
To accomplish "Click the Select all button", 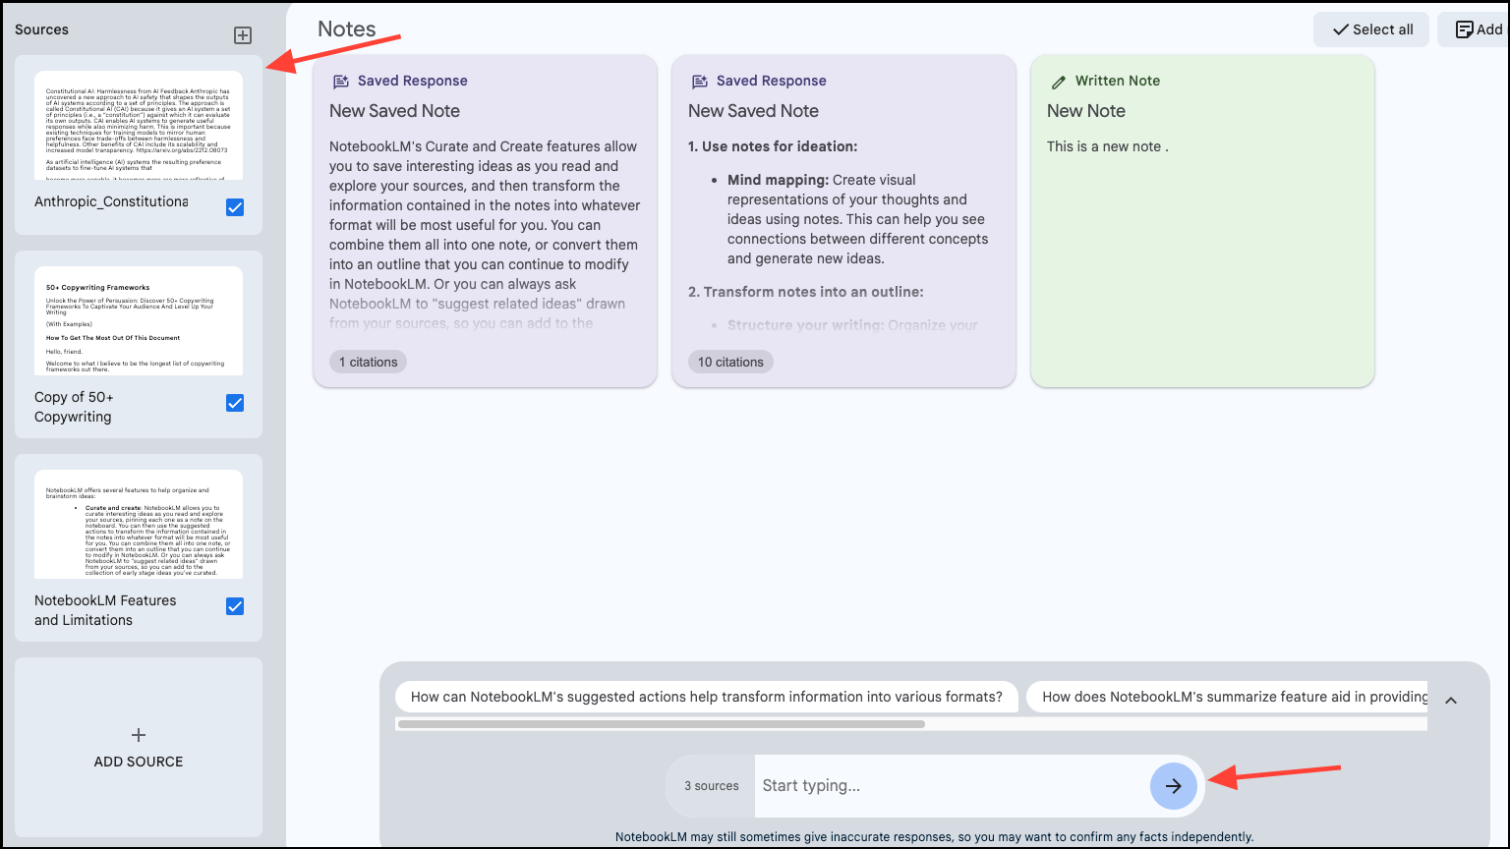I will [x=1371, y=29].
